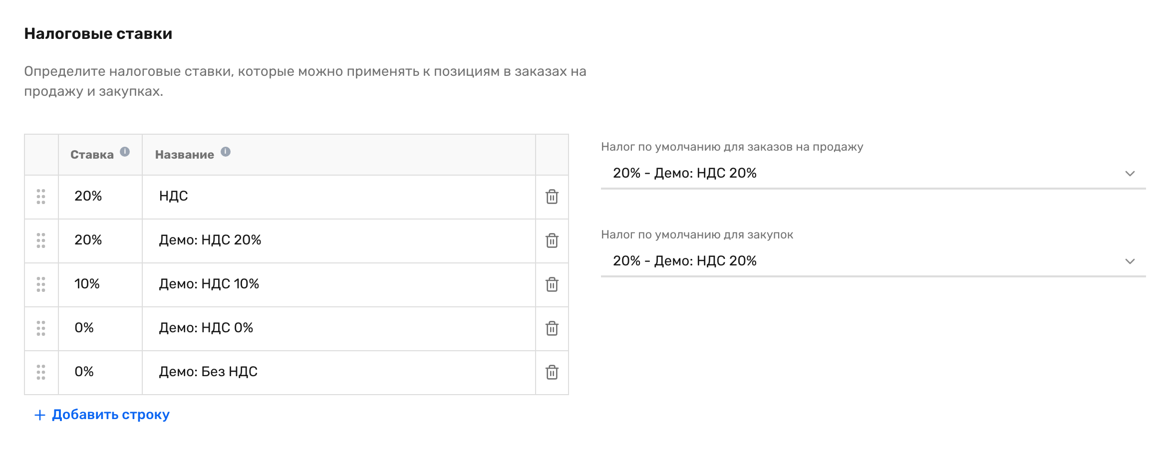Open default sales order tax dropdown
The width and height of the screenshot is (1170, 459).
pyautogui.click(x=873, y=173)
